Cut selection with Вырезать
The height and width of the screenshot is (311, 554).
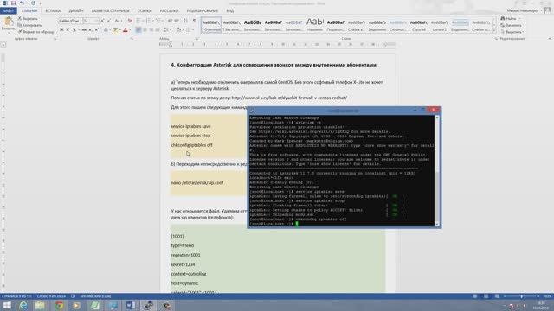point(28,18)
